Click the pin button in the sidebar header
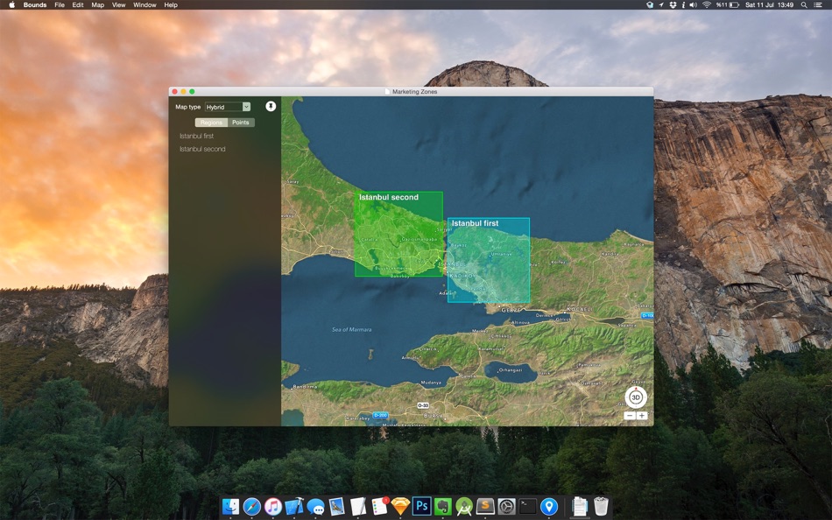Screen dimensions: 832x520 tap(271, 107)
